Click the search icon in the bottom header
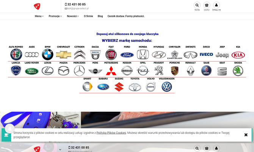 (x=197, y=148)
